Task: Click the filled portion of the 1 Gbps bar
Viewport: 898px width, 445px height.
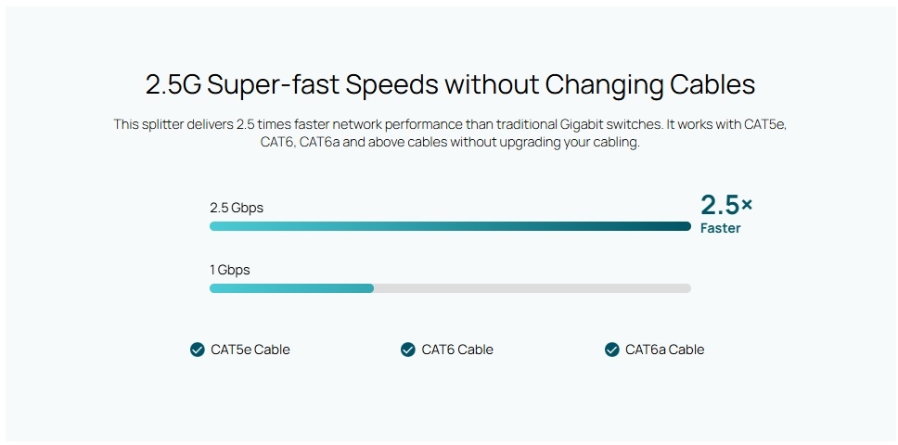Action: [291, 288]
